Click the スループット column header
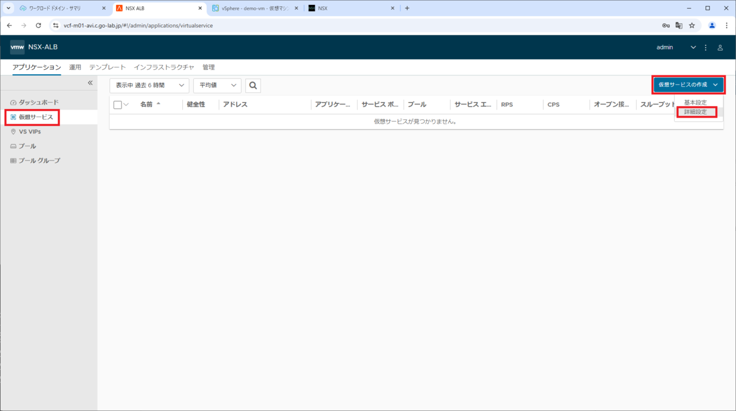736x411 pixels. [658, 105]
